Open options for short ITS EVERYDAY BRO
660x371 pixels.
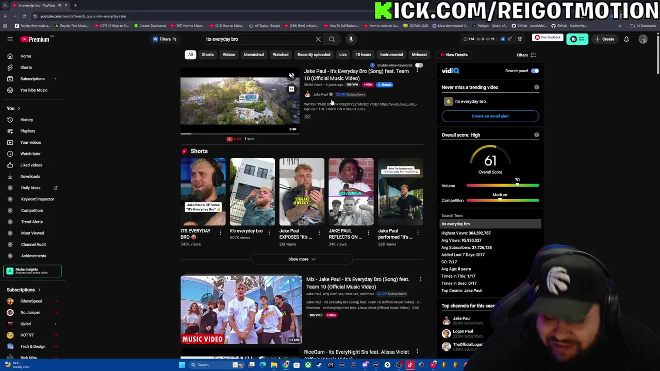click(220, 233)
